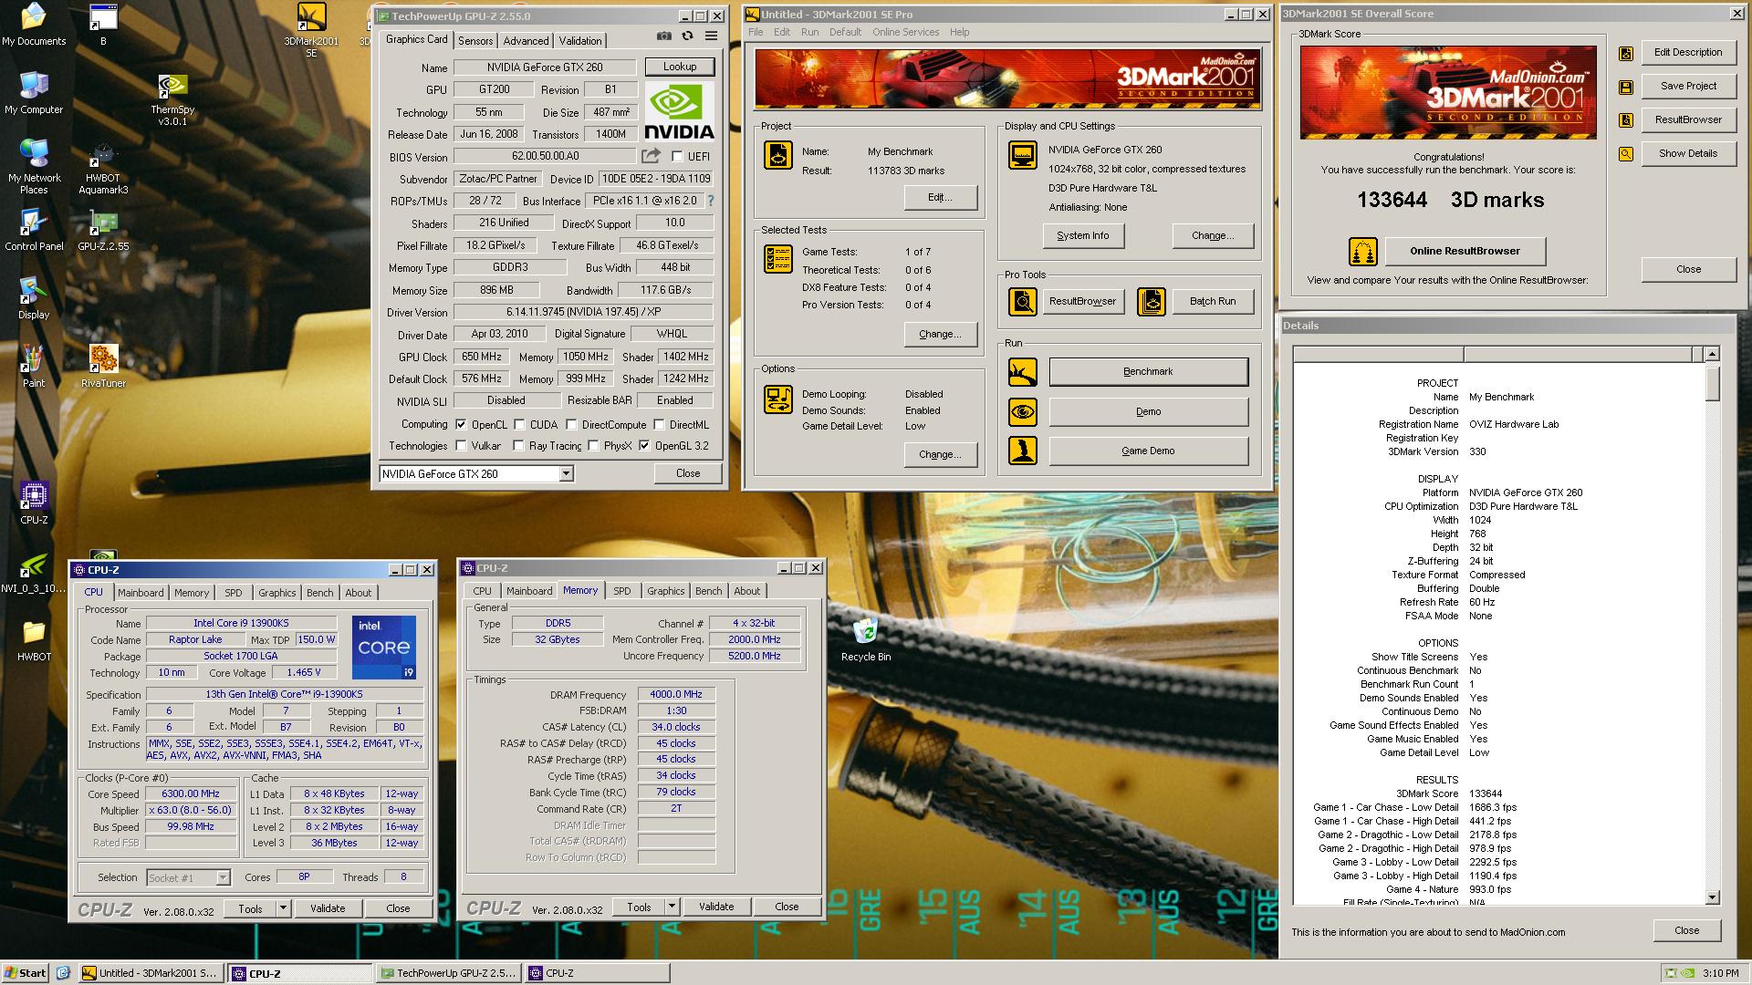Click the Pro Tools ResultBrowser magnifier icon

coord(1023,302)
